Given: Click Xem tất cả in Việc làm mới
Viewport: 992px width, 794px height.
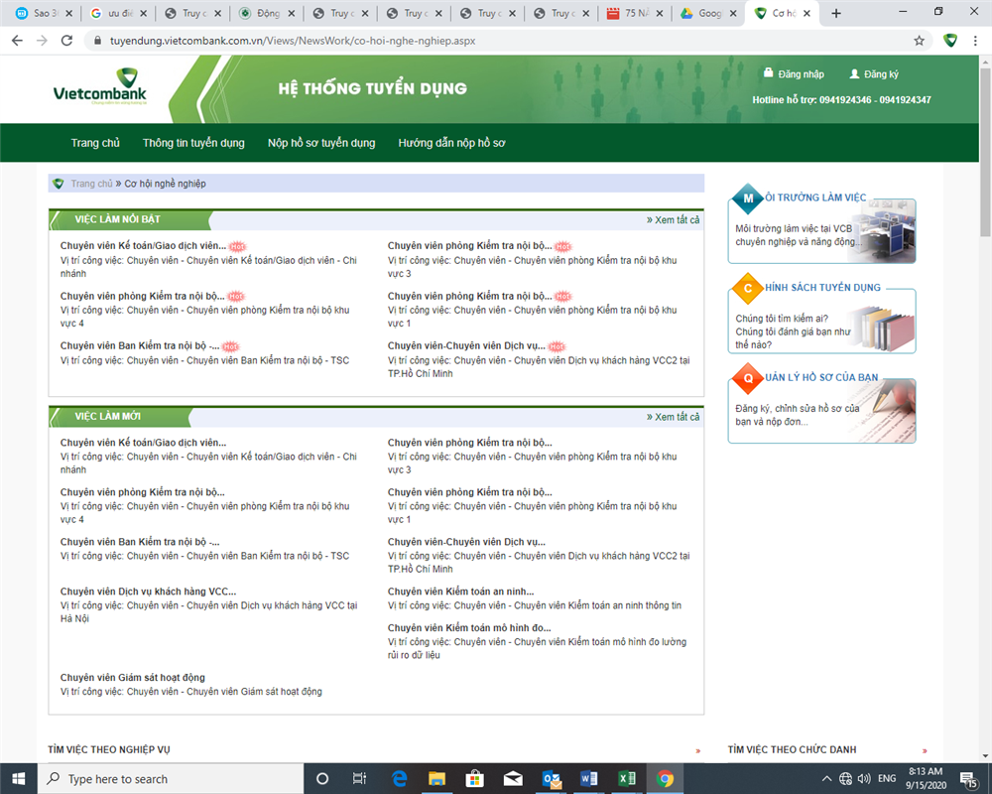Looking at the screenshot, I should [x=674, y=417].
